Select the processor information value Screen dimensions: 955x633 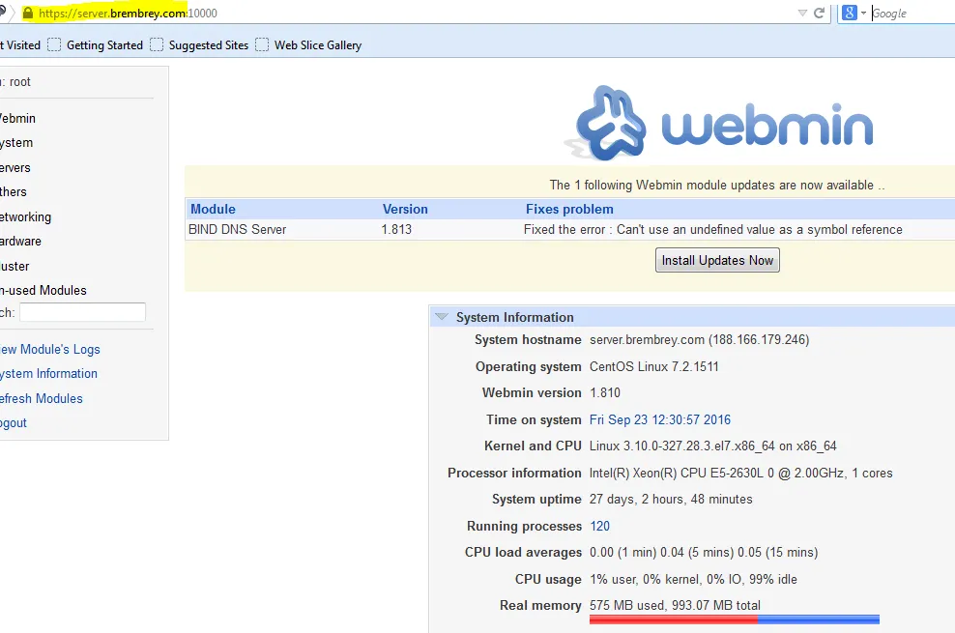point(740,473)
